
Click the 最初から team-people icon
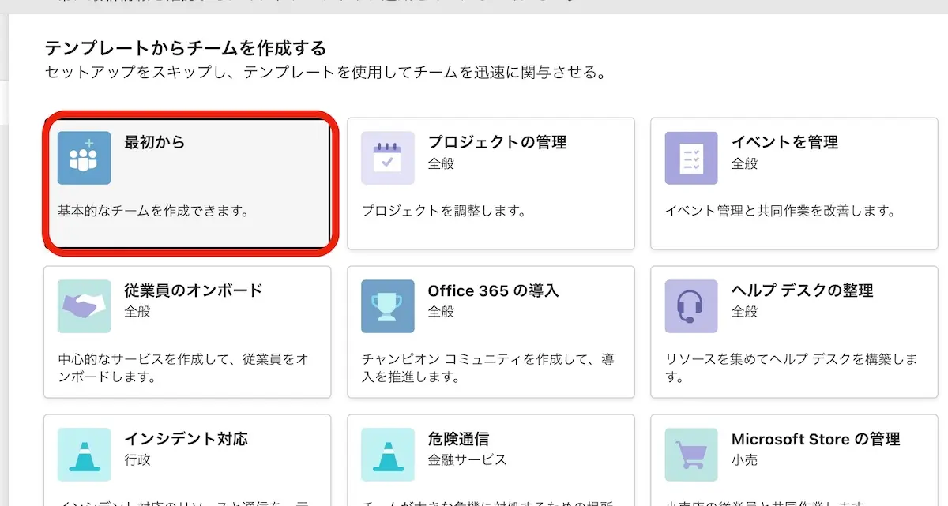[x=84, y=158]
